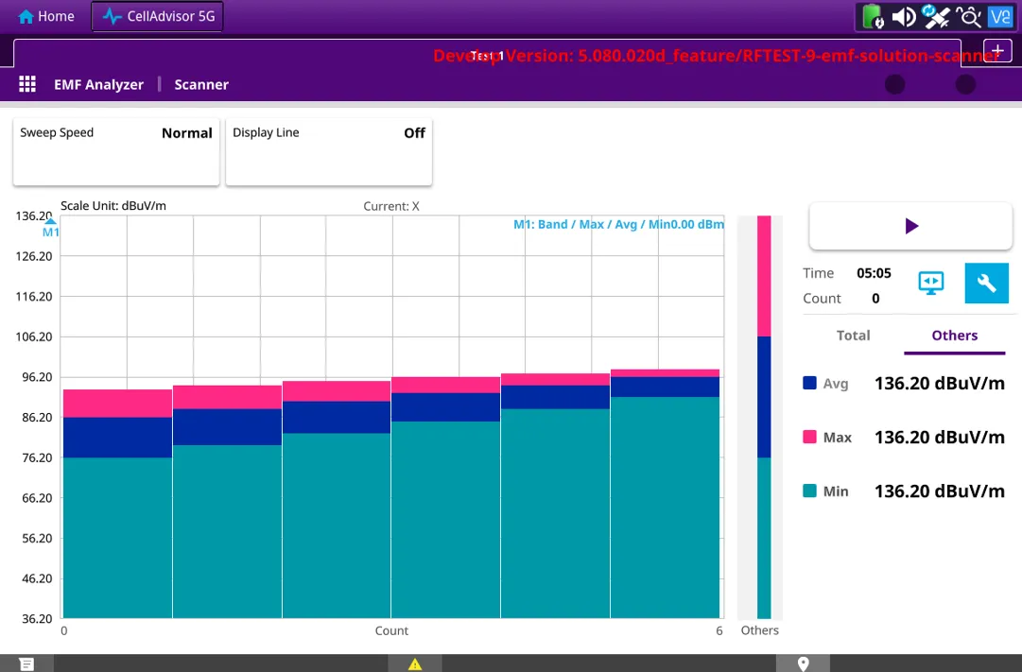The image size is (1022, 672).
Task: Open the screen display monitor icon
Action: point(931,283)
